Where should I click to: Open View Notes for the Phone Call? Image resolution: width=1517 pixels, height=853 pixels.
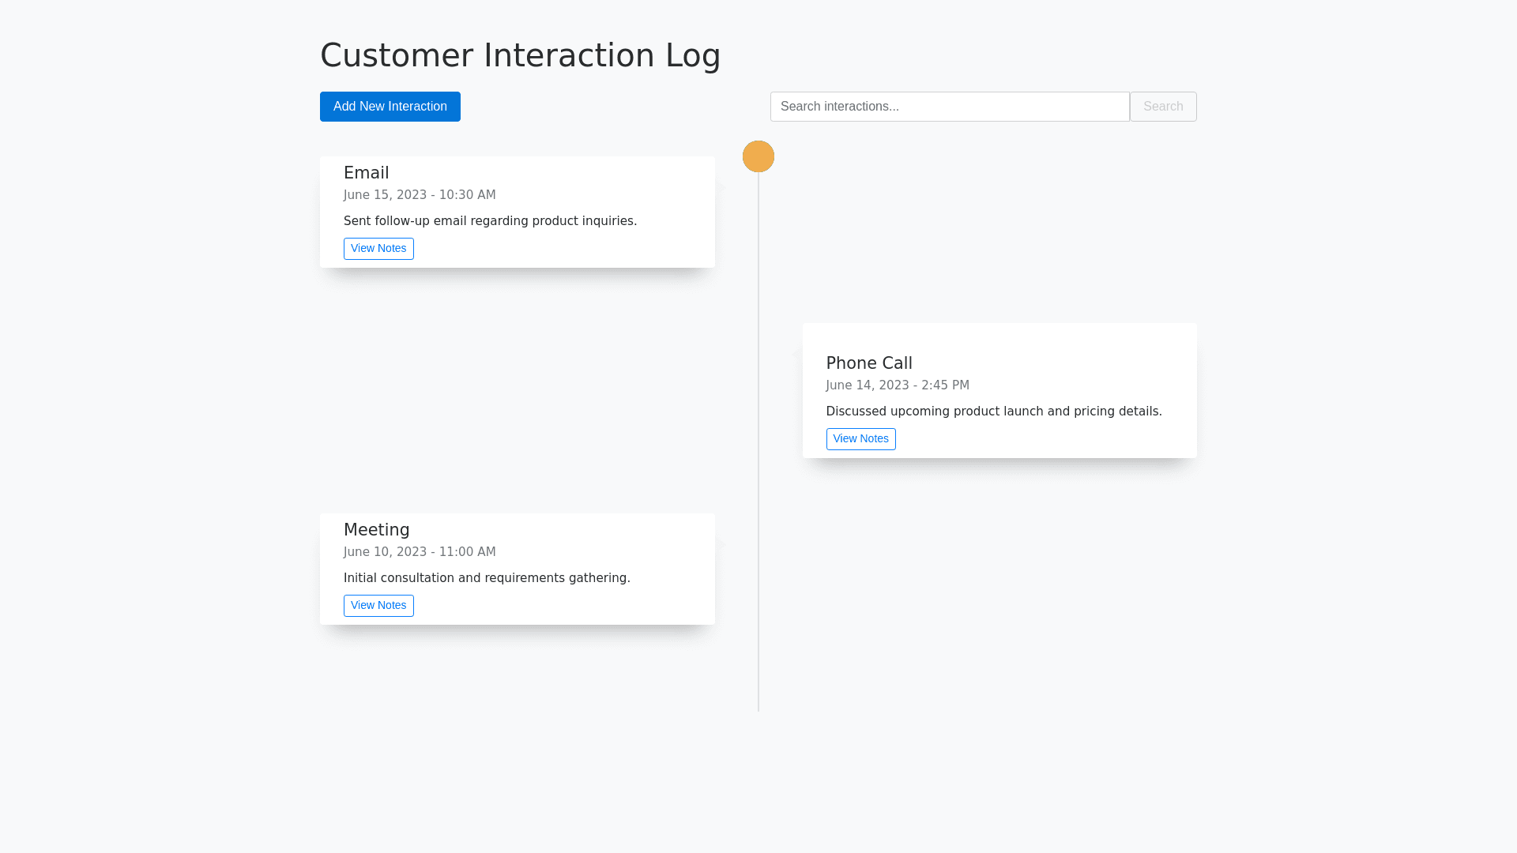click(x=860, y=439)
